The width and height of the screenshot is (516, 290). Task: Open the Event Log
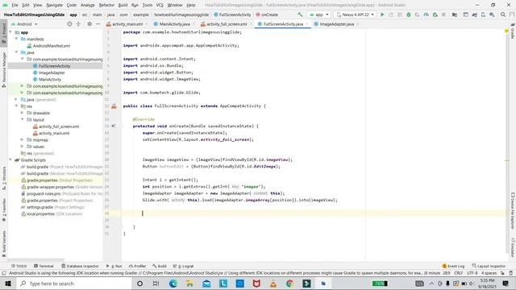(x=453, y=266)
